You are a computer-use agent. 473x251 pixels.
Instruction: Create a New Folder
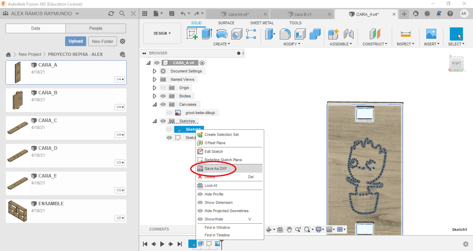pyautogui.click(x=103, y=41)
